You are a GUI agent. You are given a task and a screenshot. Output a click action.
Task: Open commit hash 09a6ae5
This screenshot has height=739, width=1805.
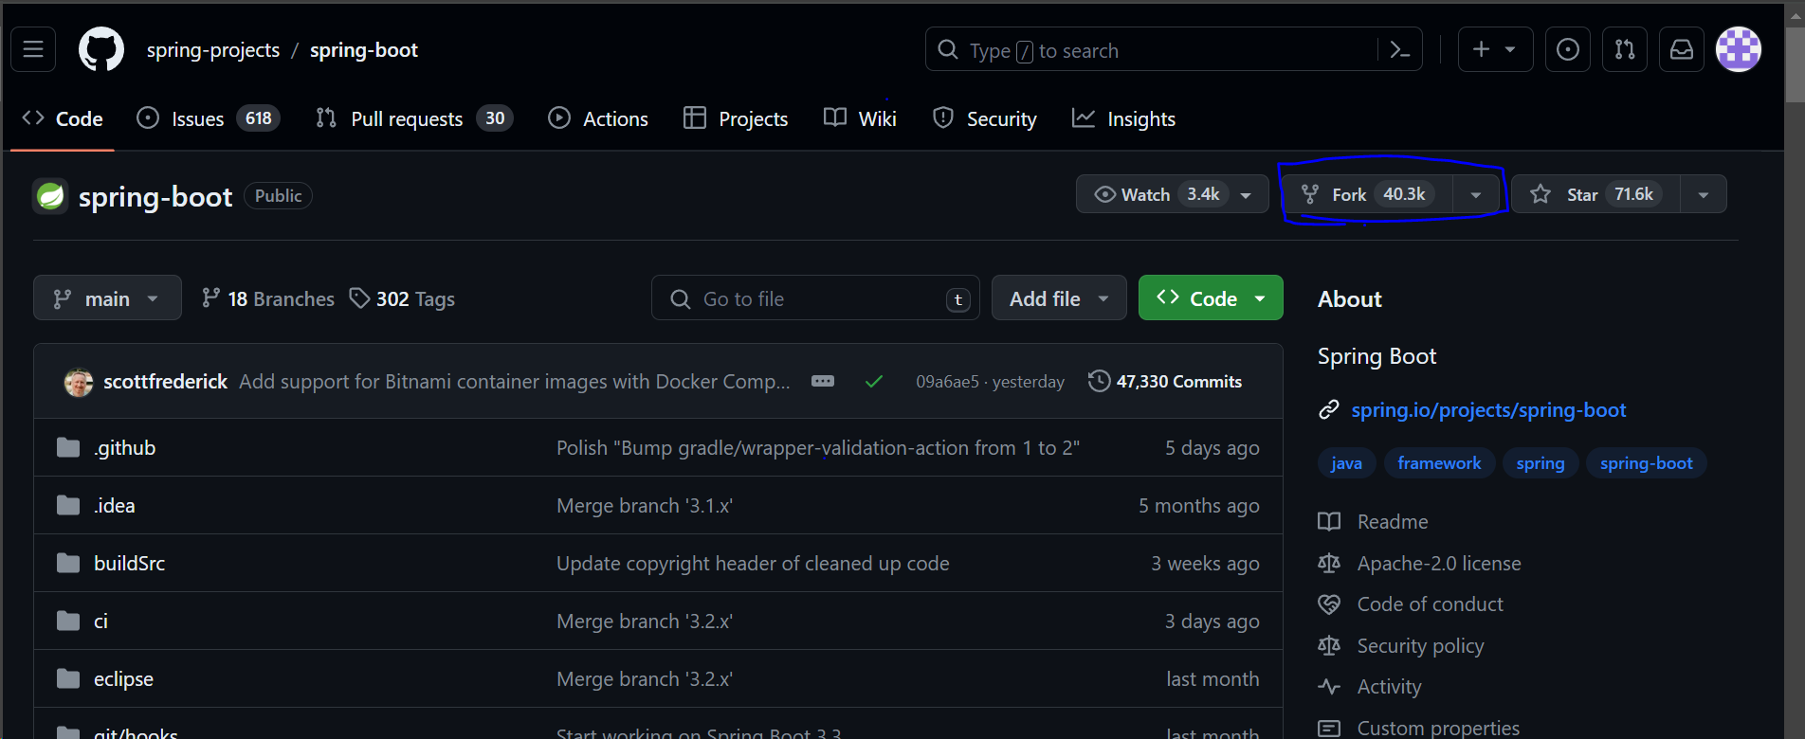pyautogui.click(x=947, y=381)
